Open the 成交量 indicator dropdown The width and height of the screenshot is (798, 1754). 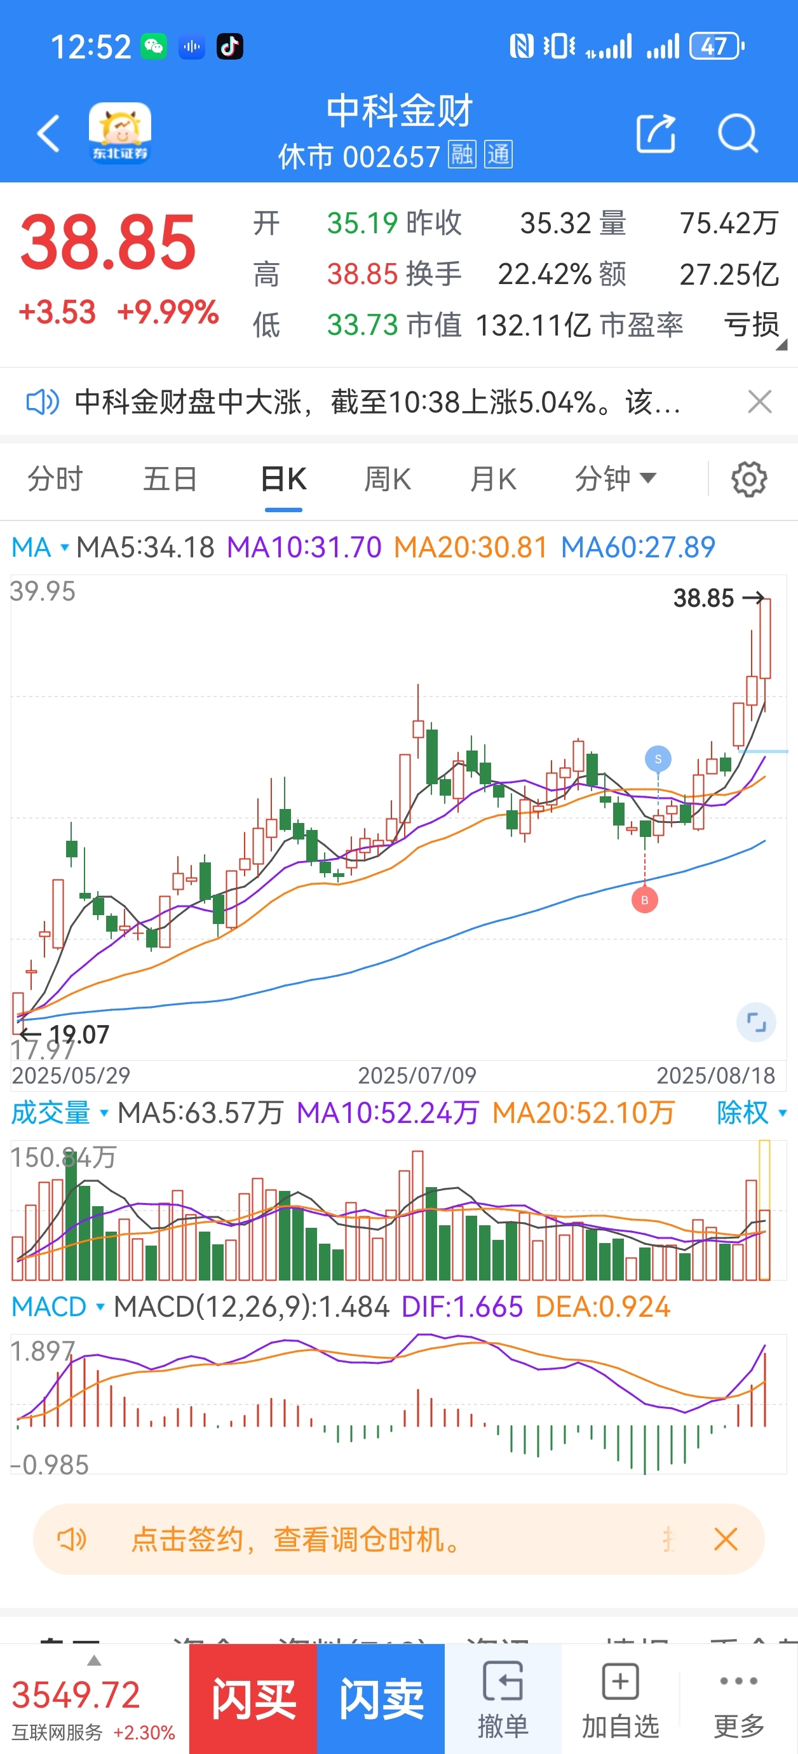coord(59,1113)
